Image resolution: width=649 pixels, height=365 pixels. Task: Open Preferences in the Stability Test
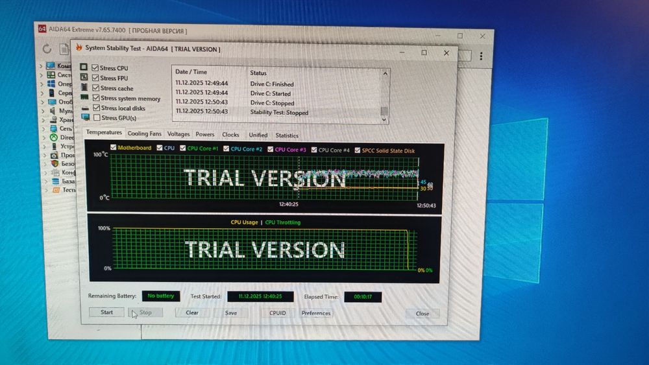(316, 313)
